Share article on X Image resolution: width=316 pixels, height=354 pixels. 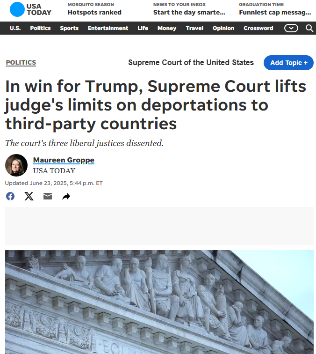29,196
